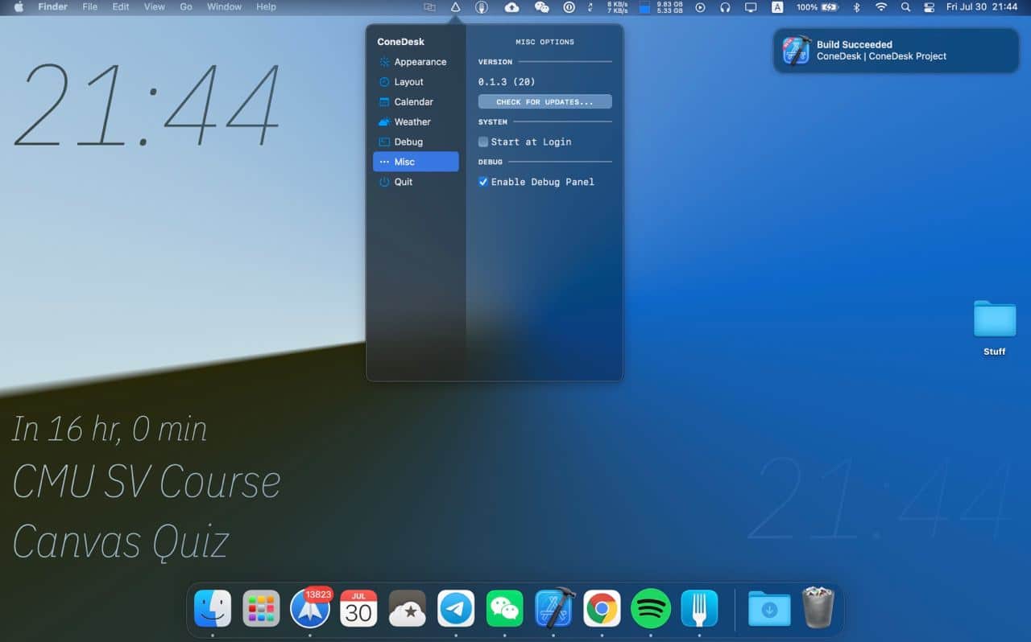Viewport: 1031px width, 642px height.
Task: Open the Go menu
Action: pos(186,7)
